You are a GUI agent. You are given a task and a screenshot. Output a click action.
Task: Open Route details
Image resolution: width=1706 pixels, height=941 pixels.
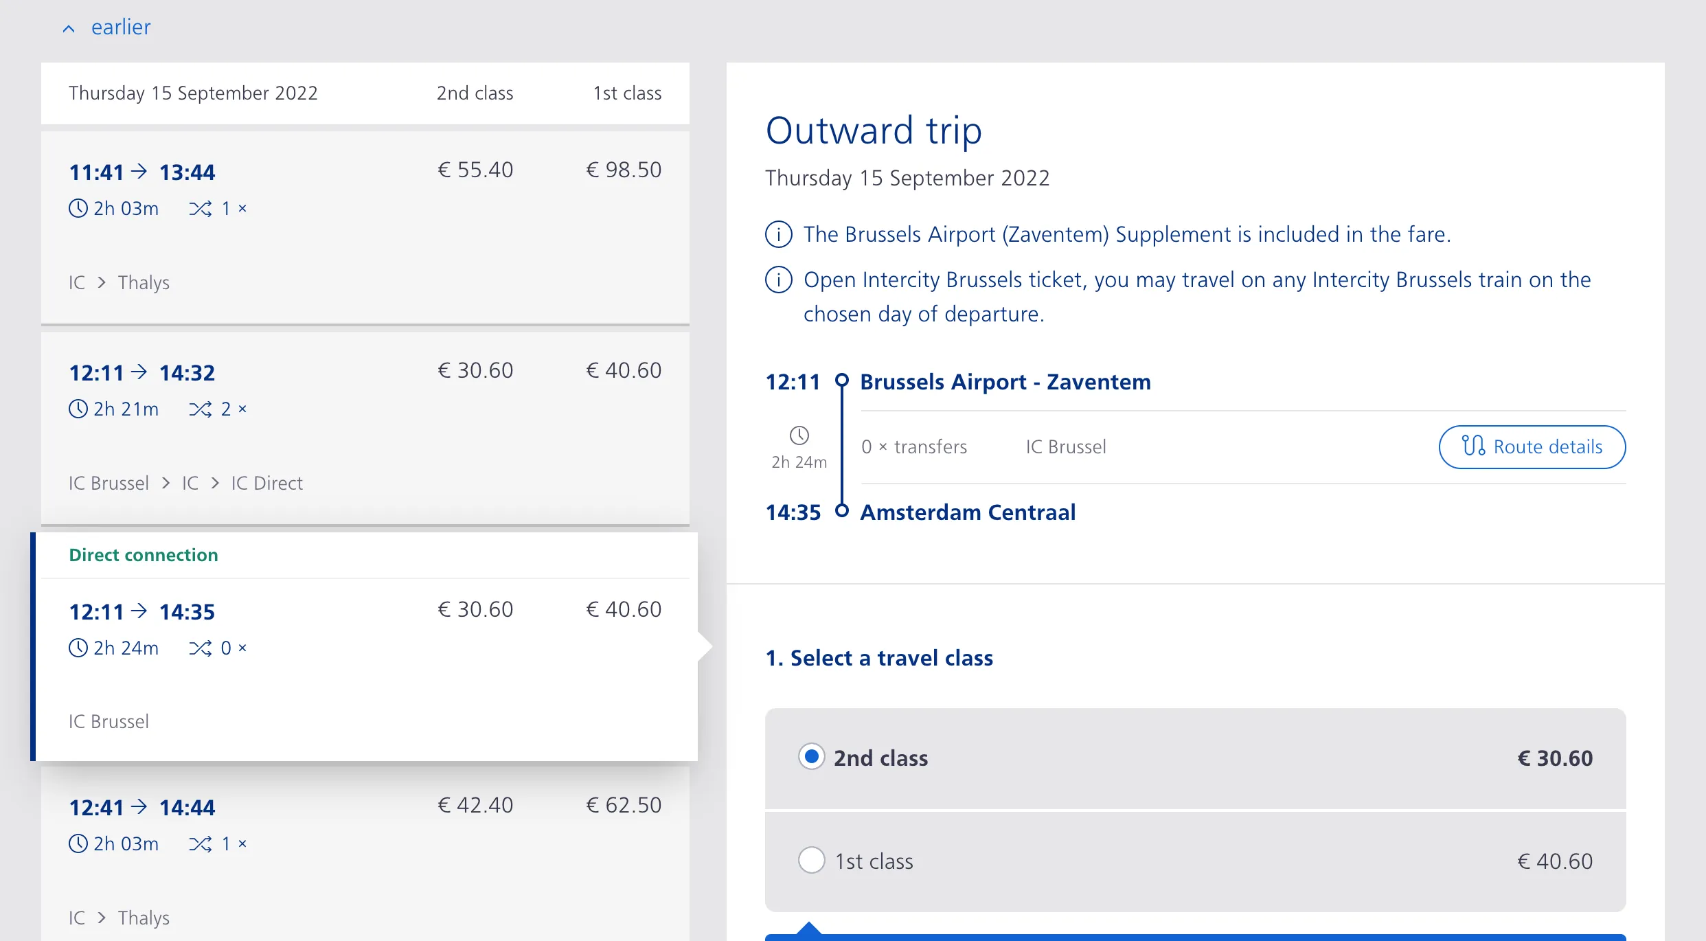click(x=1532, y=447)
